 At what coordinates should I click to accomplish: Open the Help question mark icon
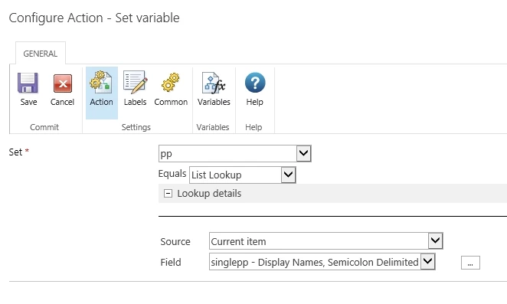click(255, 83)
